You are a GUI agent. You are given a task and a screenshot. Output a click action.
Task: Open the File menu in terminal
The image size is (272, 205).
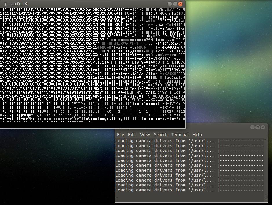coord(121,135)
